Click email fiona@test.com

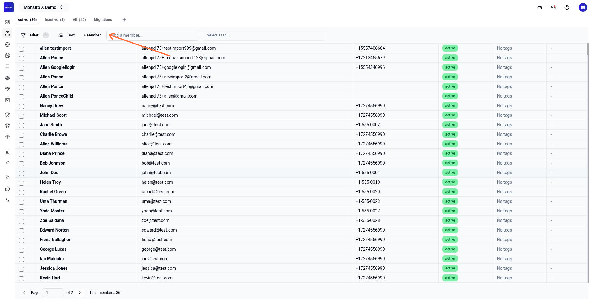tap(157, 240)
